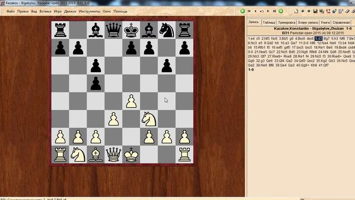The height and width of the screenshot is (200, 355).
Task: Go to move 3.Bb5 in notation
Action: coord(283,38)
